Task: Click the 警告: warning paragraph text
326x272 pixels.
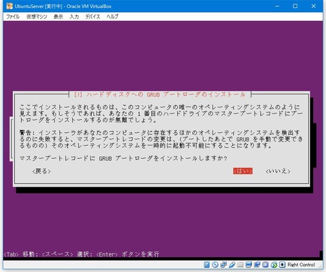Action: tap(161, 139)
